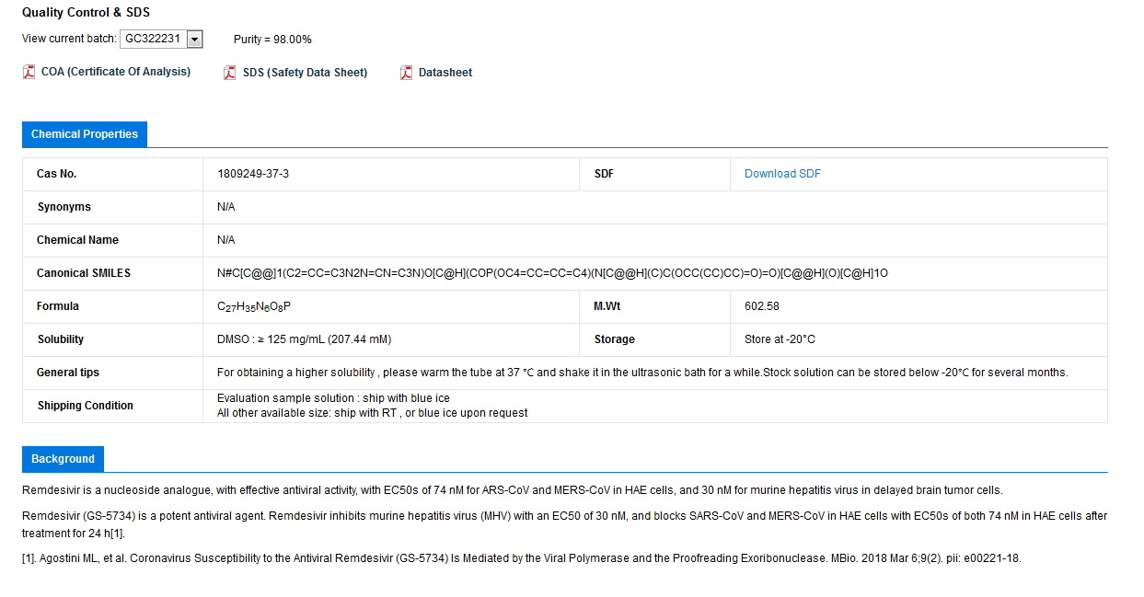
Task: Open the SDS (Safety Data Sheet) link
Action: (x=305, y=73)
